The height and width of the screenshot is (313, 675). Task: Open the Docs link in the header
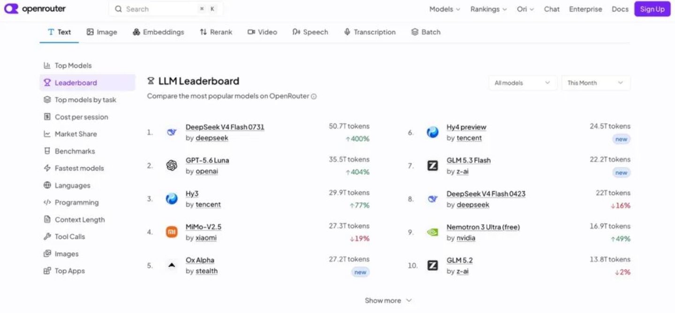click(x=620, y=9)
